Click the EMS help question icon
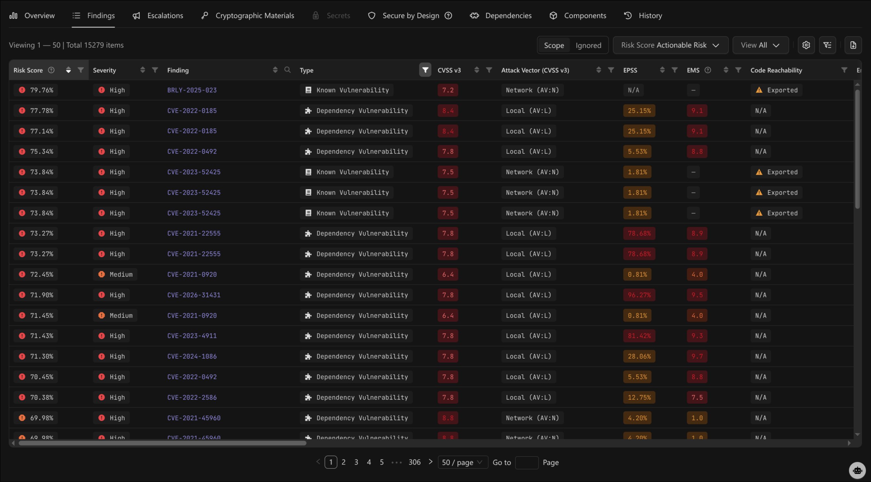 click(708, 70)
